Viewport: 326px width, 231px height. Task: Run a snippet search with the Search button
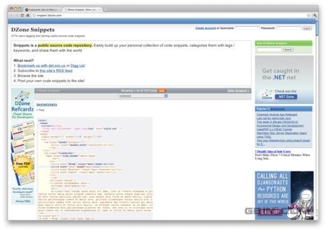[x=288, y=49]
